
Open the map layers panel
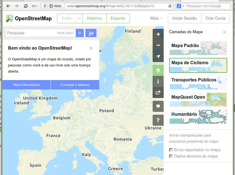point(158,71)
